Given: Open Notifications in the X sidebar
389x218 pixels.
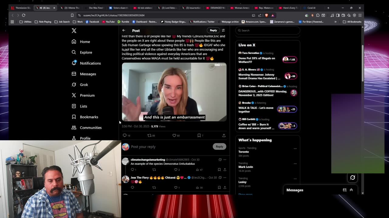Looking at the screenshot, I should (86, 63).
